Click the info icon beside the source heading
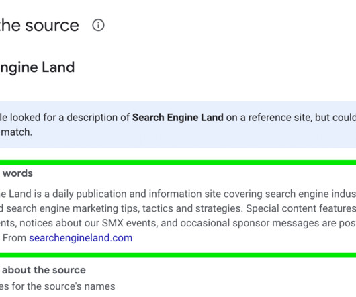356x297 pixels. (98, 25)
